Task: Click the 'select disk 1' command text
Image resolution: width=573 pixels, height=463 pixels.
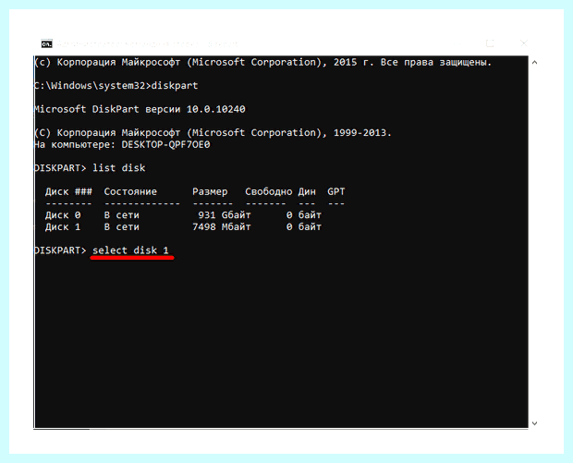Action: tap(130, 250)
